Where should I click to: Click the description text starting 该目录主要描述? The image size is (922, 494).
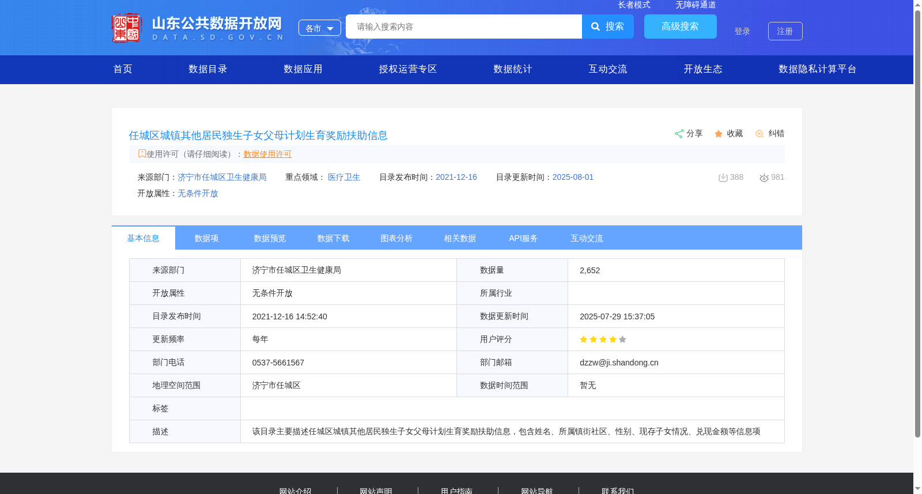click(507, 432)
